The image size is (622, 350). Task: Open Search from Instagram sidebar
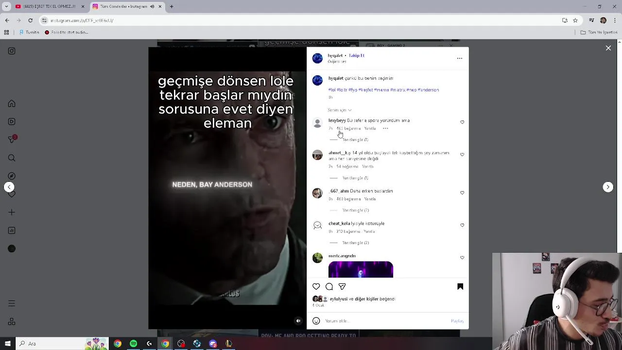(12, 158)
